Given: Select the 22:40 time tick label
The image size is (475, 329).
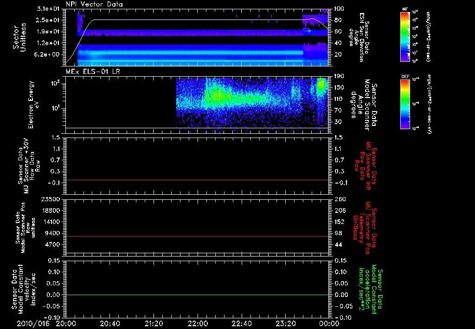Looking at the screenshot, I should [242, 323].
